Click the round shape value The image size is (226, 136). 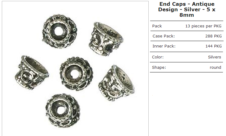(215, 67)
